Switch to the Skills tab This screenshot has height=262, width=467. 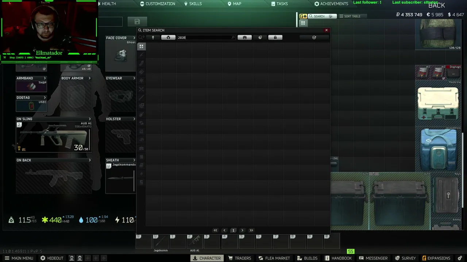coord(193,4)
